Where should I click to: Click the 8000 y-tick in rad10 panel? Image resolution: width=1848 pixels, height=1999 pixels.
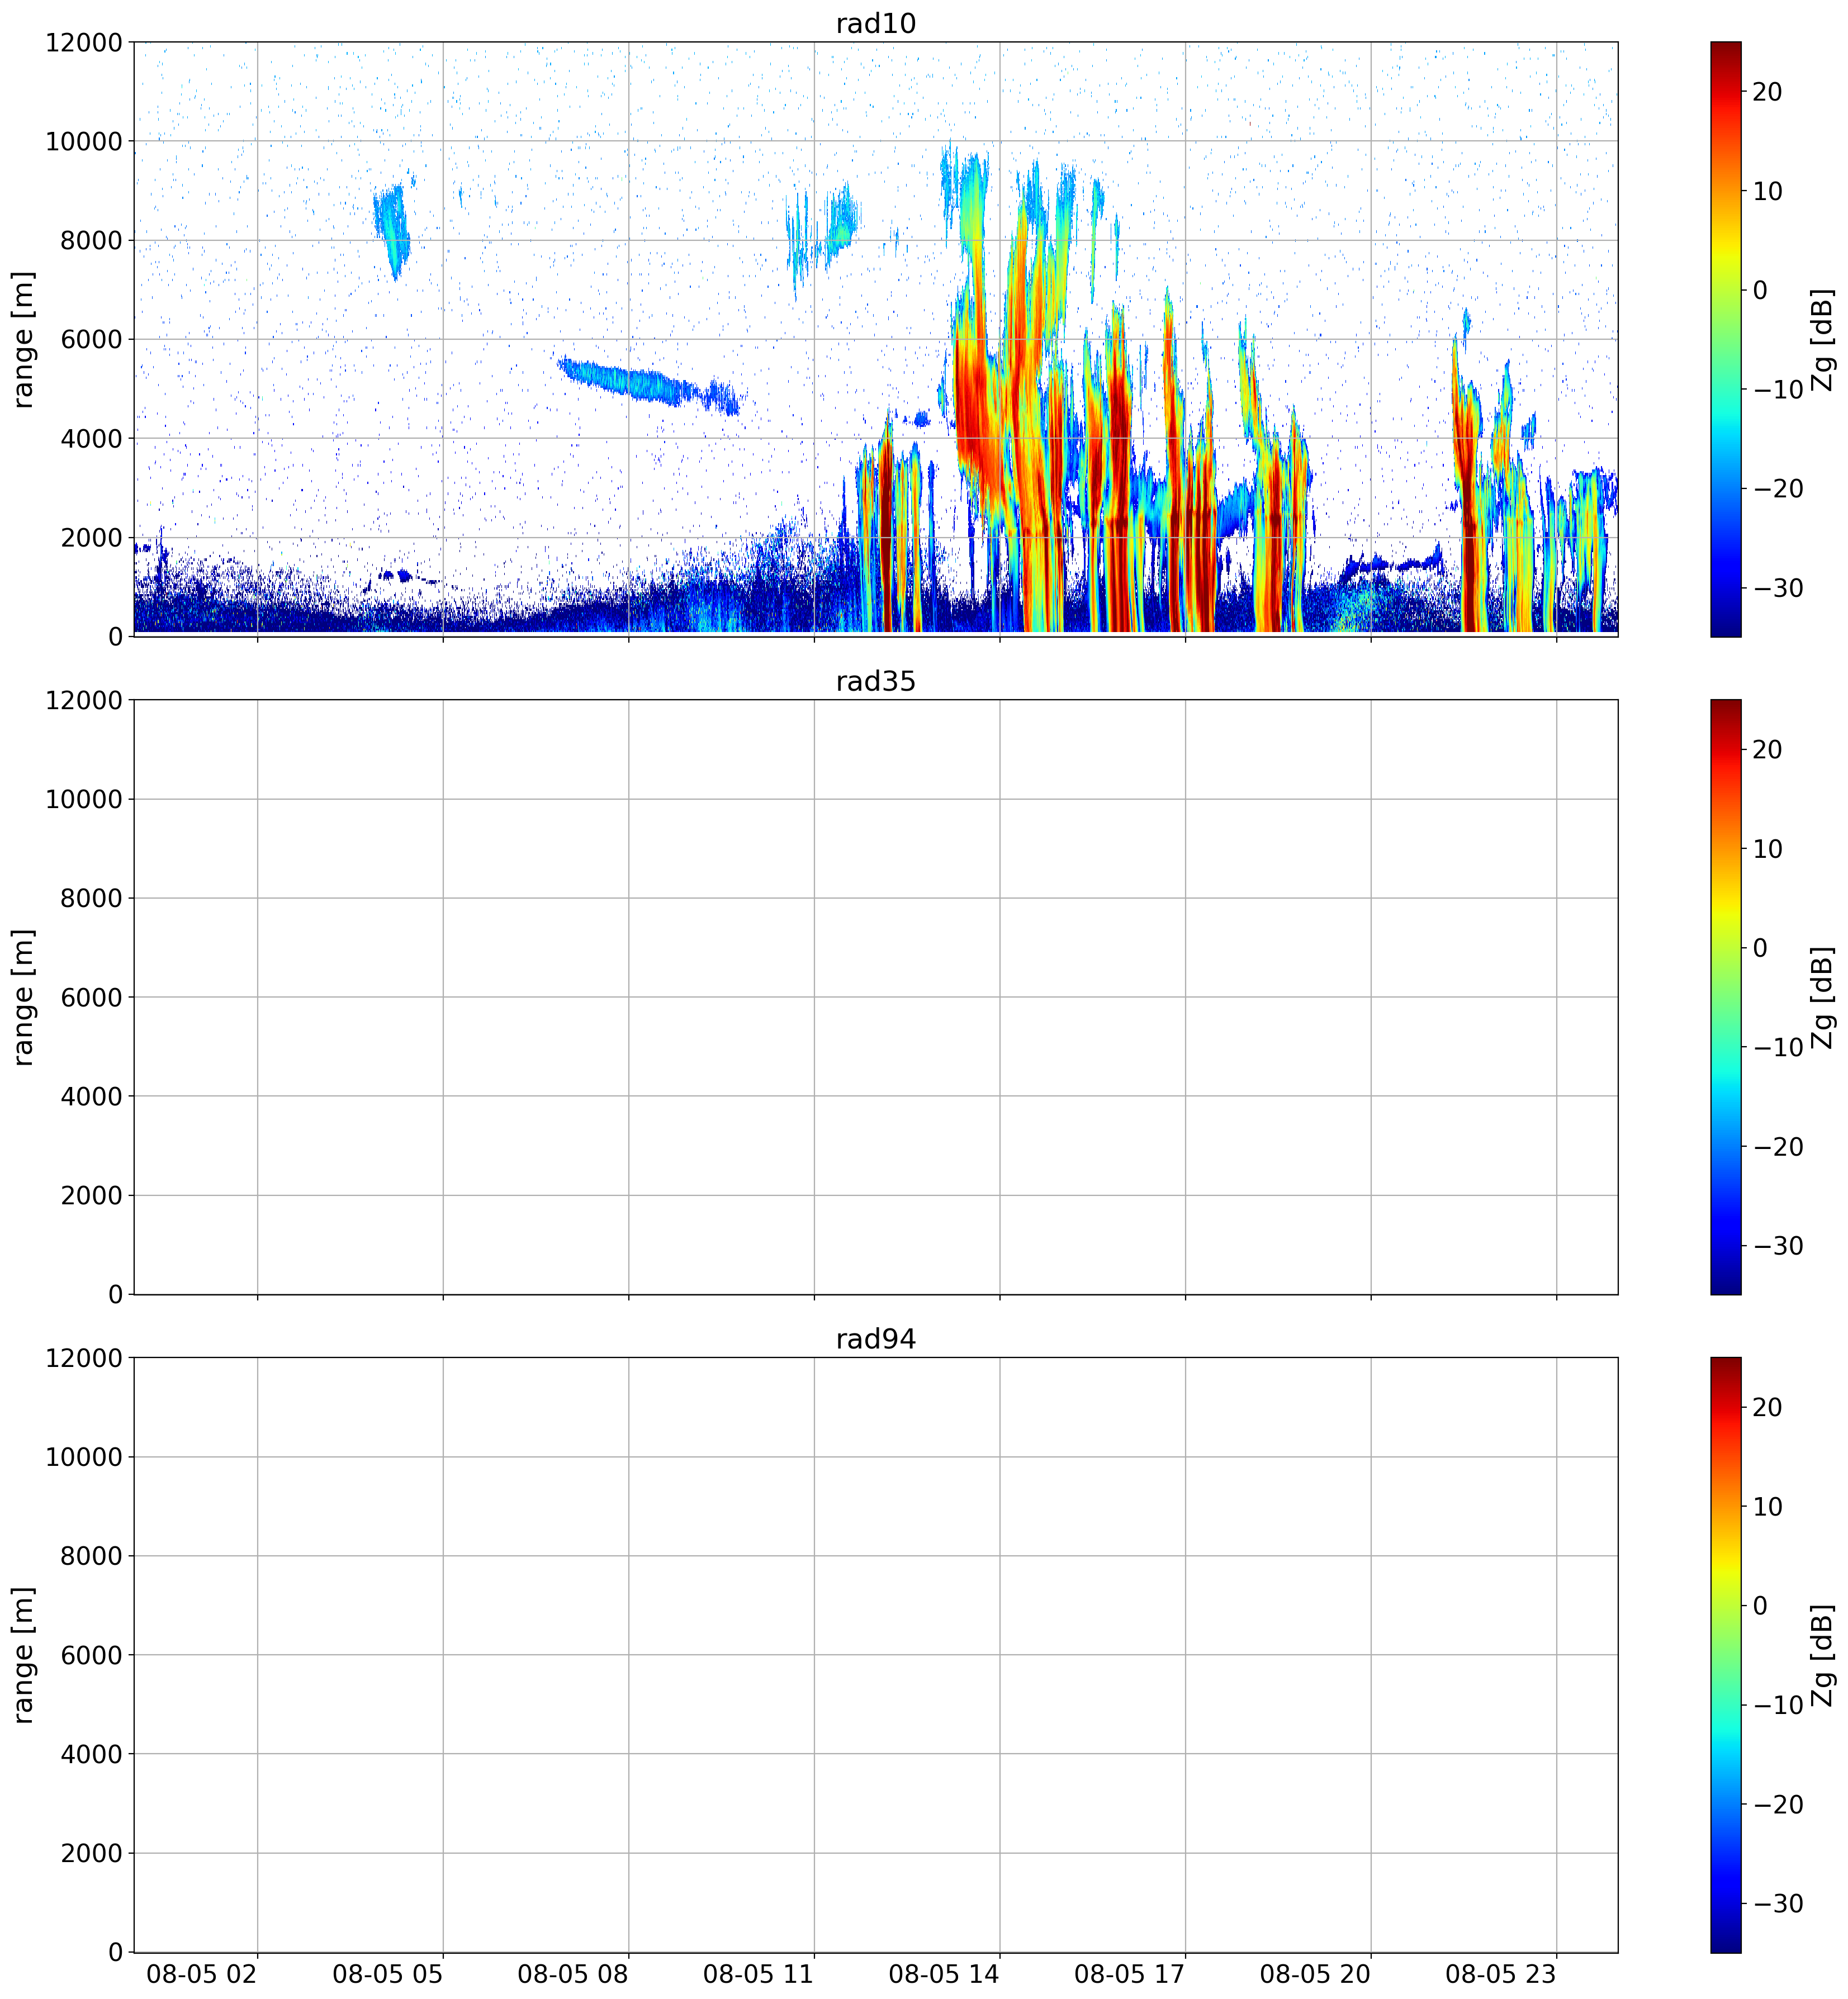91,240
